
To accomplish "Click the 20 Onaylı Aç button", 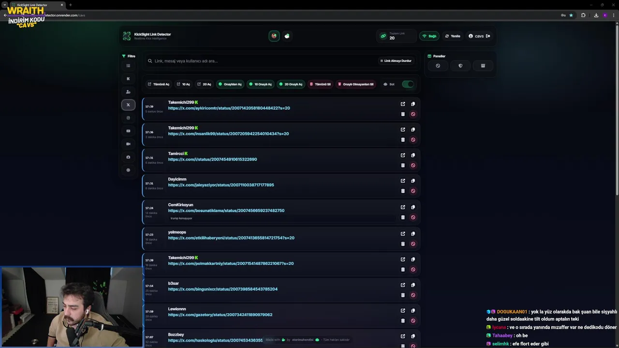I will click(291, 84).
